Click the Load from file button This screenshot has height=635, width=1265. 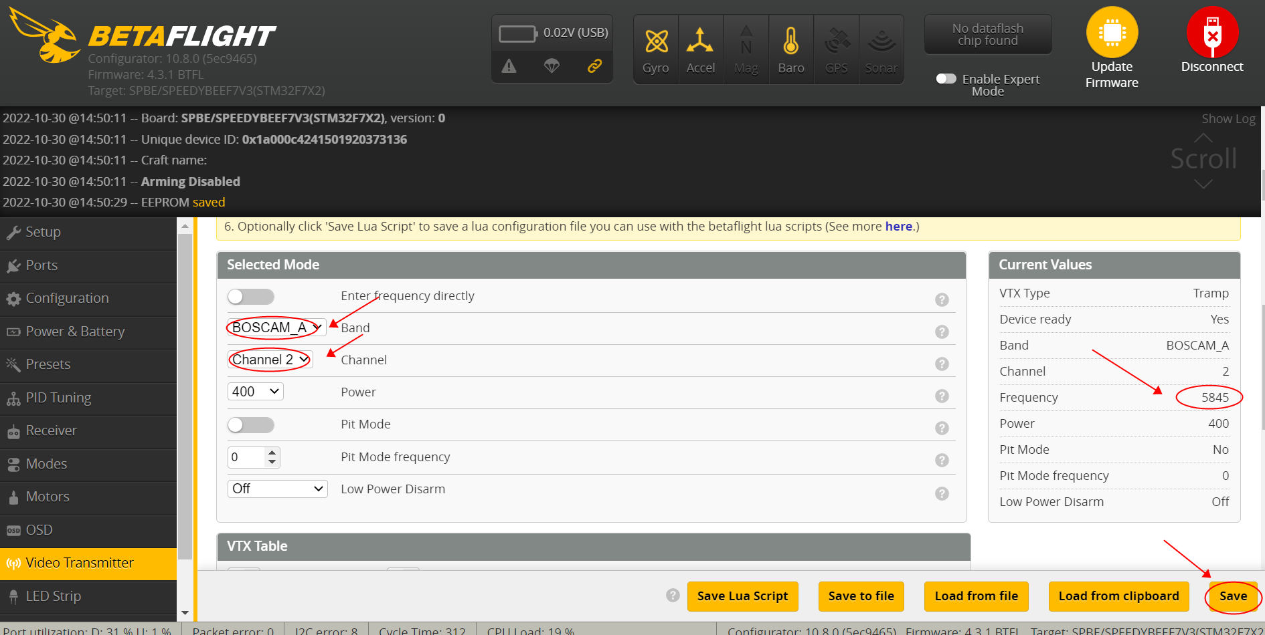tap(976, 596)
